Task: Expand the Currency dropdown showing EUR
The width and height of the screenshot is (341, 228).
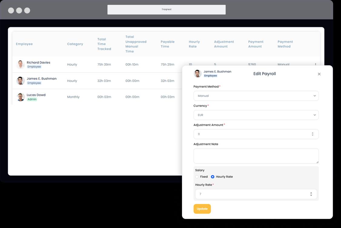Action: tap(256, 115)
